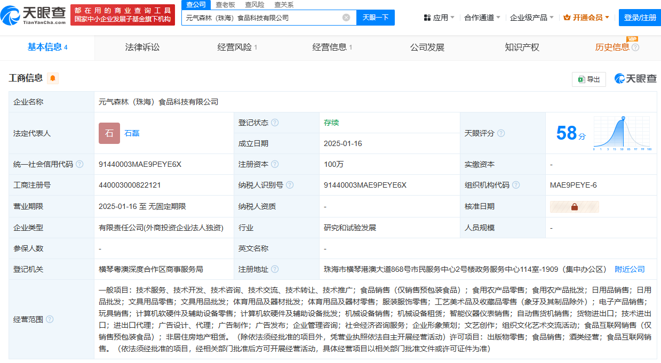Open the 应用 dropdown menu
The height and width of the screenshot is (363, 661).
click(x=439, y=18)
